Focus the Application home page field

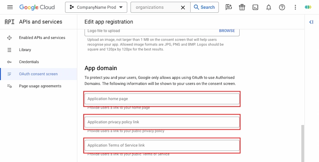click(161, 99)
